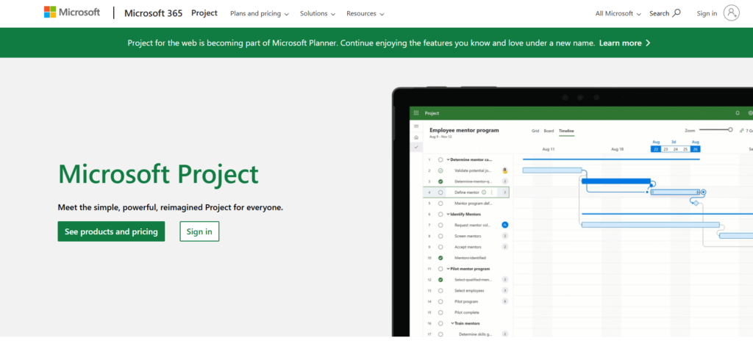This screenshot has height=349, width=753.
Task: Click the count badge on Screen mentors row
Action: 504,236
